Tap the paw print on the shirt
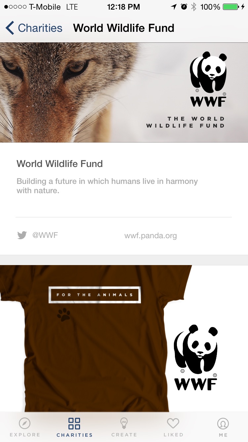Screen dimensions: 248x442 click(x=63, y=315)
